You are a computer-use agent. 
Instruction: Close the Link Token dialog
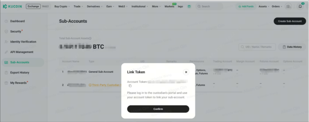tap(186, 72)
